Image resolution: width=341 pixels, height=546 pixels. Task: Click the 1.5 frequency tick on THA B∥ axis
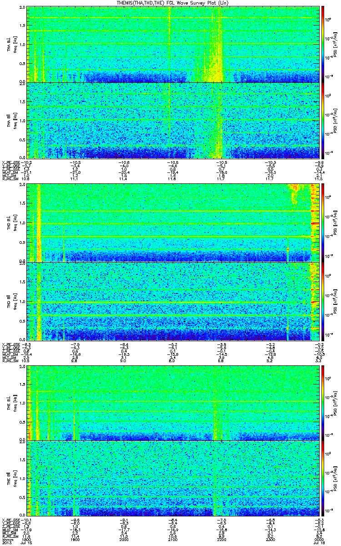(x=23, y=101)
